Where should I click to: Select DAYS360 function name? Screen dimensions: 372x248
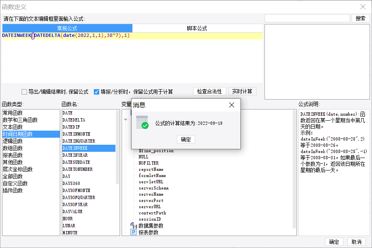[x=89, y=183]
